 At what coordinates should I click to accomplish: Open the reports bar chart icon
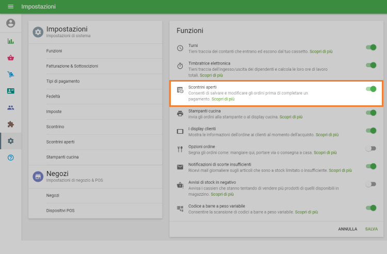(x=10, y=41)
